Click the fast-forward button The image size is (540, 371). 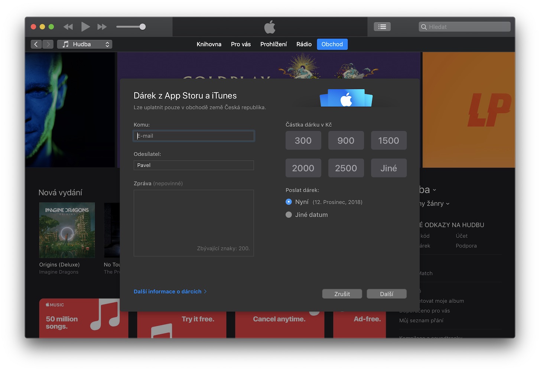click(x=102, y=27)
